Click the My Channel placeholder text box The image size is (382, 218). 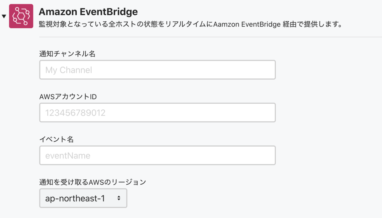pyautogui.click(x=157, y=69)
